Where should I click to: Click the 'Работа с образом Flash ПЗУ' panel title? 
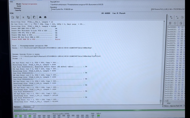(x=173, y=106)
